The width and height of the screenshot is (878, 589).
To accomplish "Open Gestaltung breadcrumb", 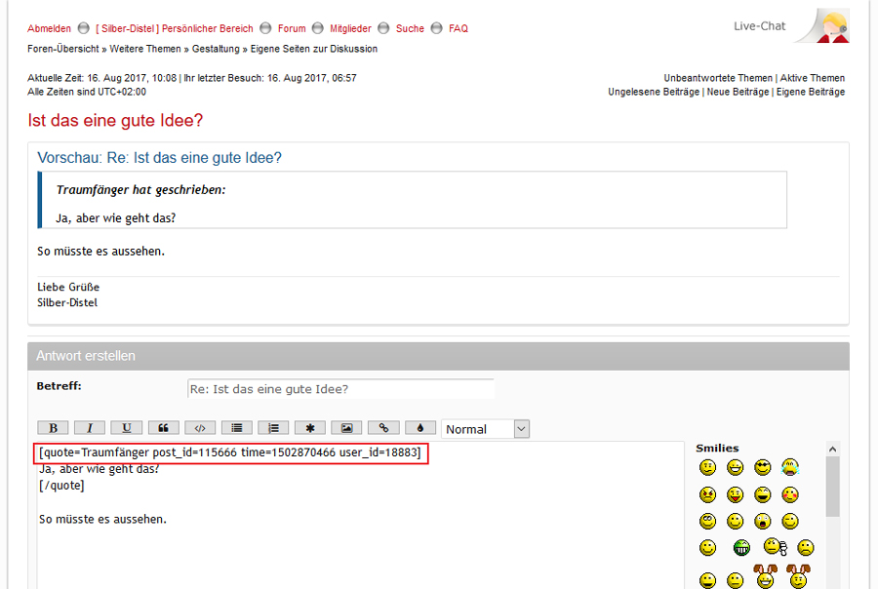I will 216,49.
